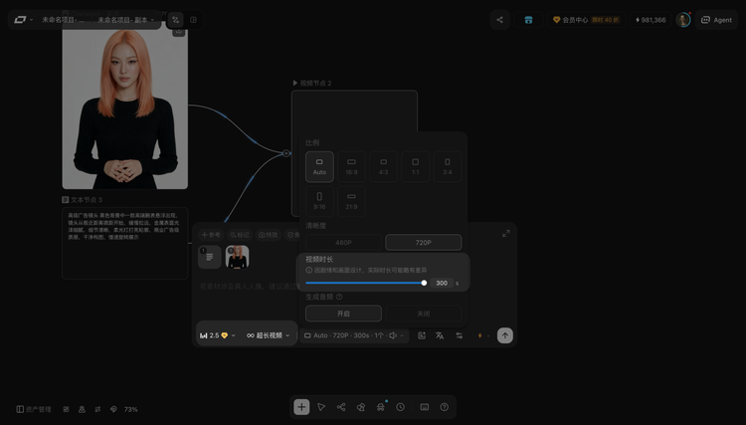The image size is (746, 425).
Task: Click the car-shaped icon with blue dot
Action: (x=381, y=407)
